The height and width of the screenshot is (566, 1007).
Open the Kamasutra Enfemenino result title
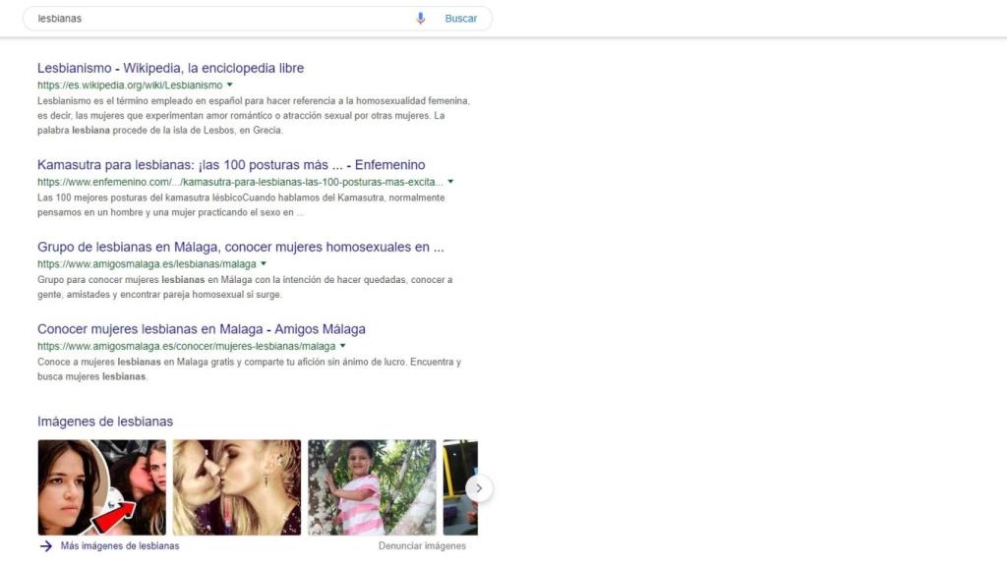click(x=231, y=164)
